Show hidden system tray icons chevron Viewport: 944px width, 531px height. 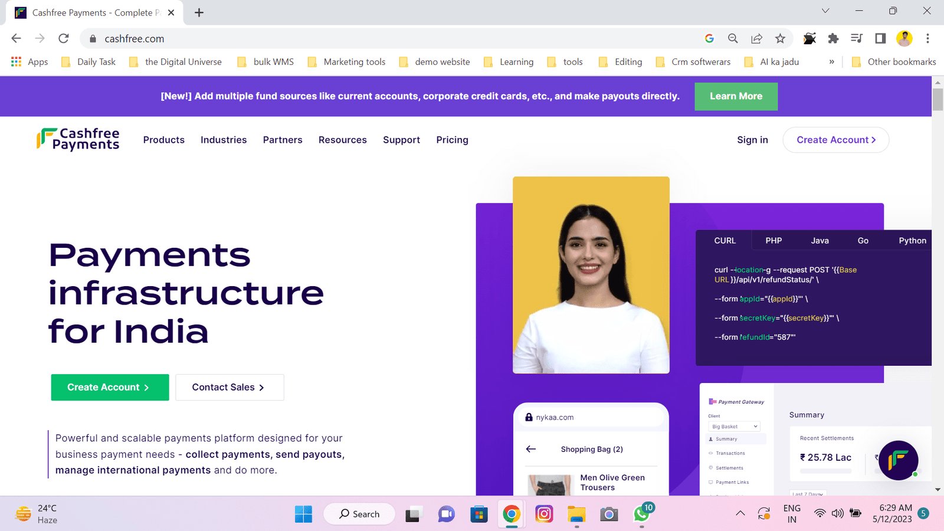tap(740, 513)
